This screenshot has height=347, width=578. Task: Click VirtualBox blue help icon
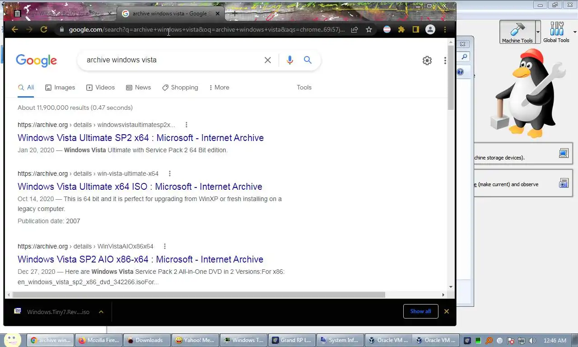click(460, 72)
